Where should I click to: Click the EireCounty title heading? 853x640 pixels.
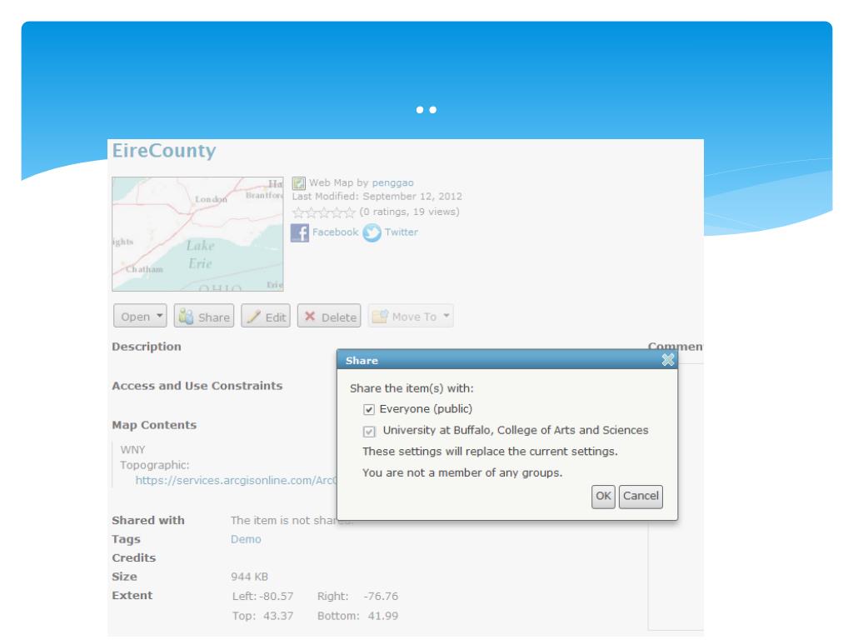pyautogui.click(x=162, y=152)
